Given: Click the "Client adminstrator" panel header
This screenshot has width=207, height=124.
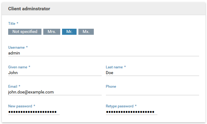Looking at the screenshot, I should [x=29, y=9].
